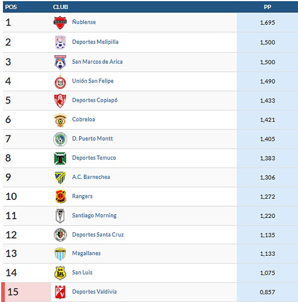Click the CLUB column header
The width and height of the screenshot is (298, 302).
coord(60,7)
